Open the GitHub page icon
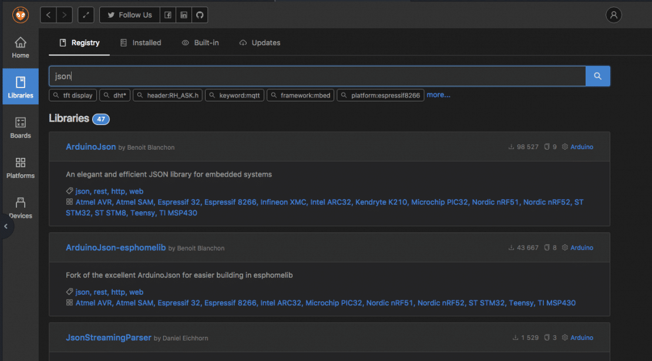 tap(200, 15)
